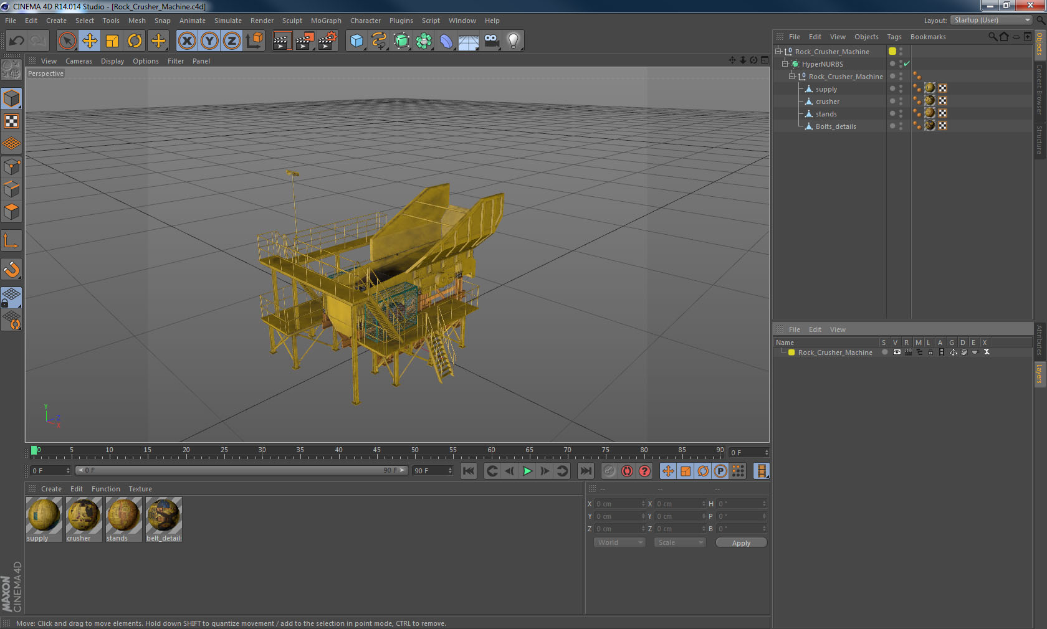Open the Layers side tab
1047x629 pixels.
pos(1040,374)
